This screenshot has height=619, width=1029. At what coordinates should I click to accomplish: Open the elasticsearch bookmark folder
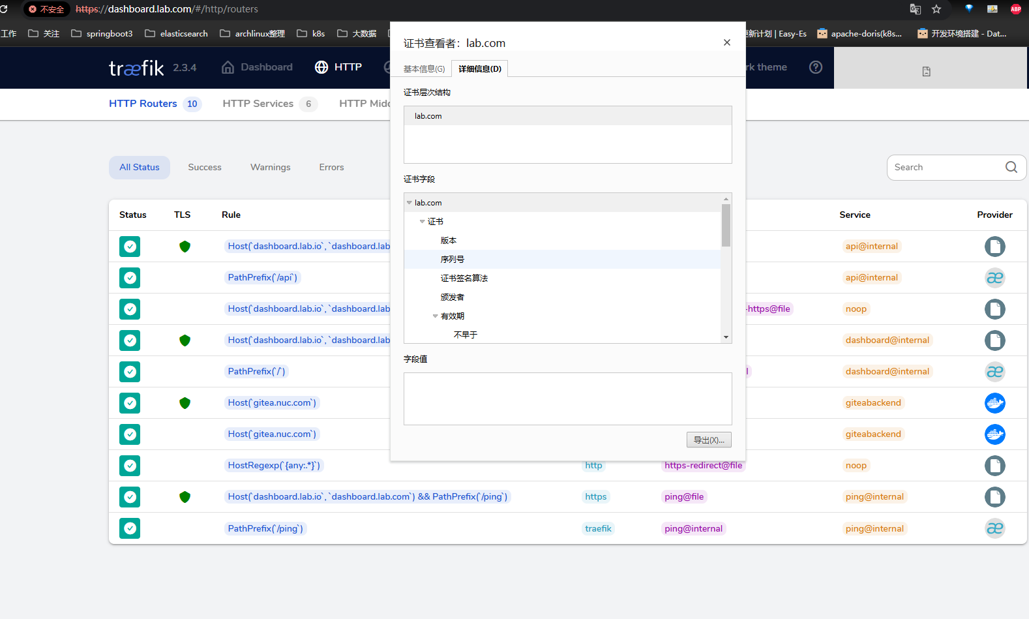pyautogui.click(x=176, y=33)
